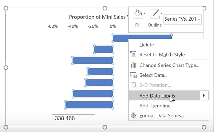214x132 pixels.
Task: Open the Series "Vs. 201" combo box
Action: (x=182, y=19)
